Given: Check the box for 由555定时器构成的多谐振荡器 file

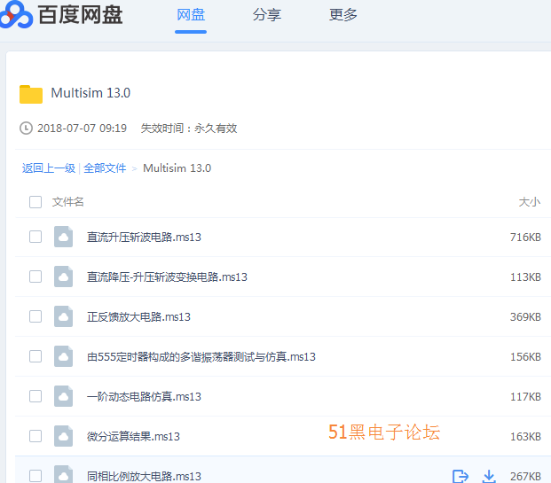Looking at the screenshot, I should click(x=35, y=356).
